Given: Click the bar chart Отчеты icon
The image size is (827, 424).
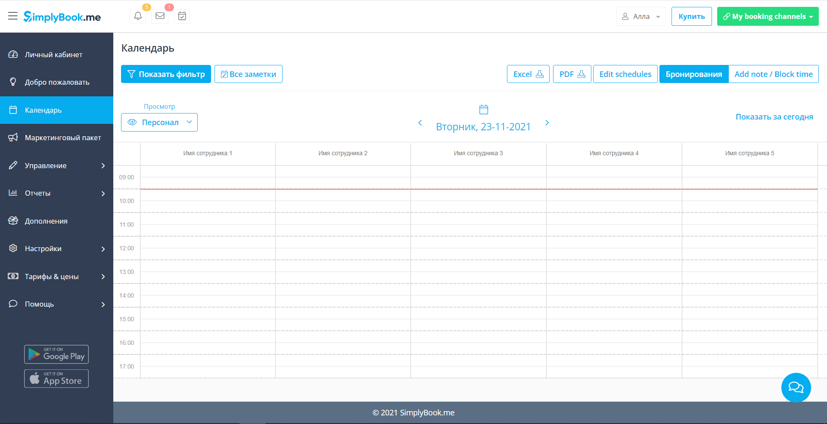Looking at the screenshot, I should [x=13, y=193].
